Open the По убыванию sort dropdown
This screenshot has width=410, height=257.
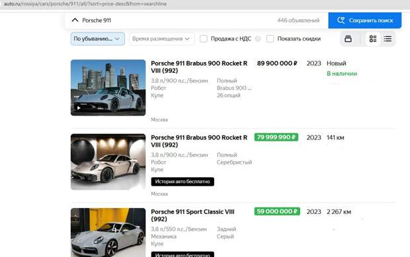pyautogui.click(x=97, y=39)
